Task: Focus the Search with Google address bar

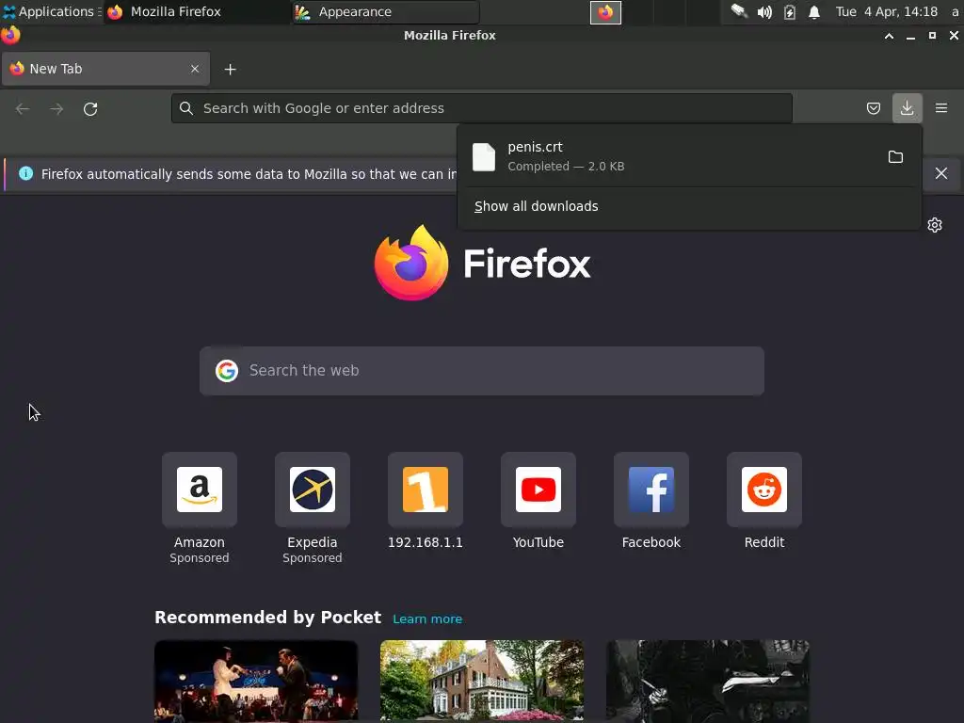Action: click(482, 108)
